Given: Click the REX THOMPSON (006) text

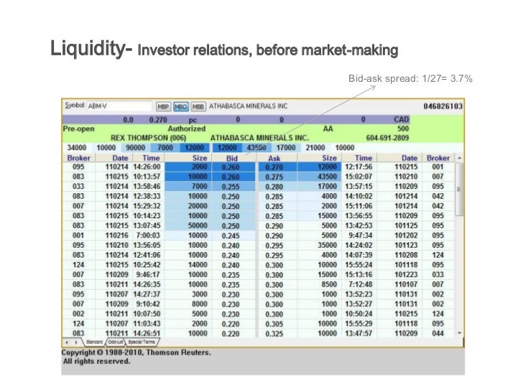Looking at the screenshot, I should [x=149, y=138].
